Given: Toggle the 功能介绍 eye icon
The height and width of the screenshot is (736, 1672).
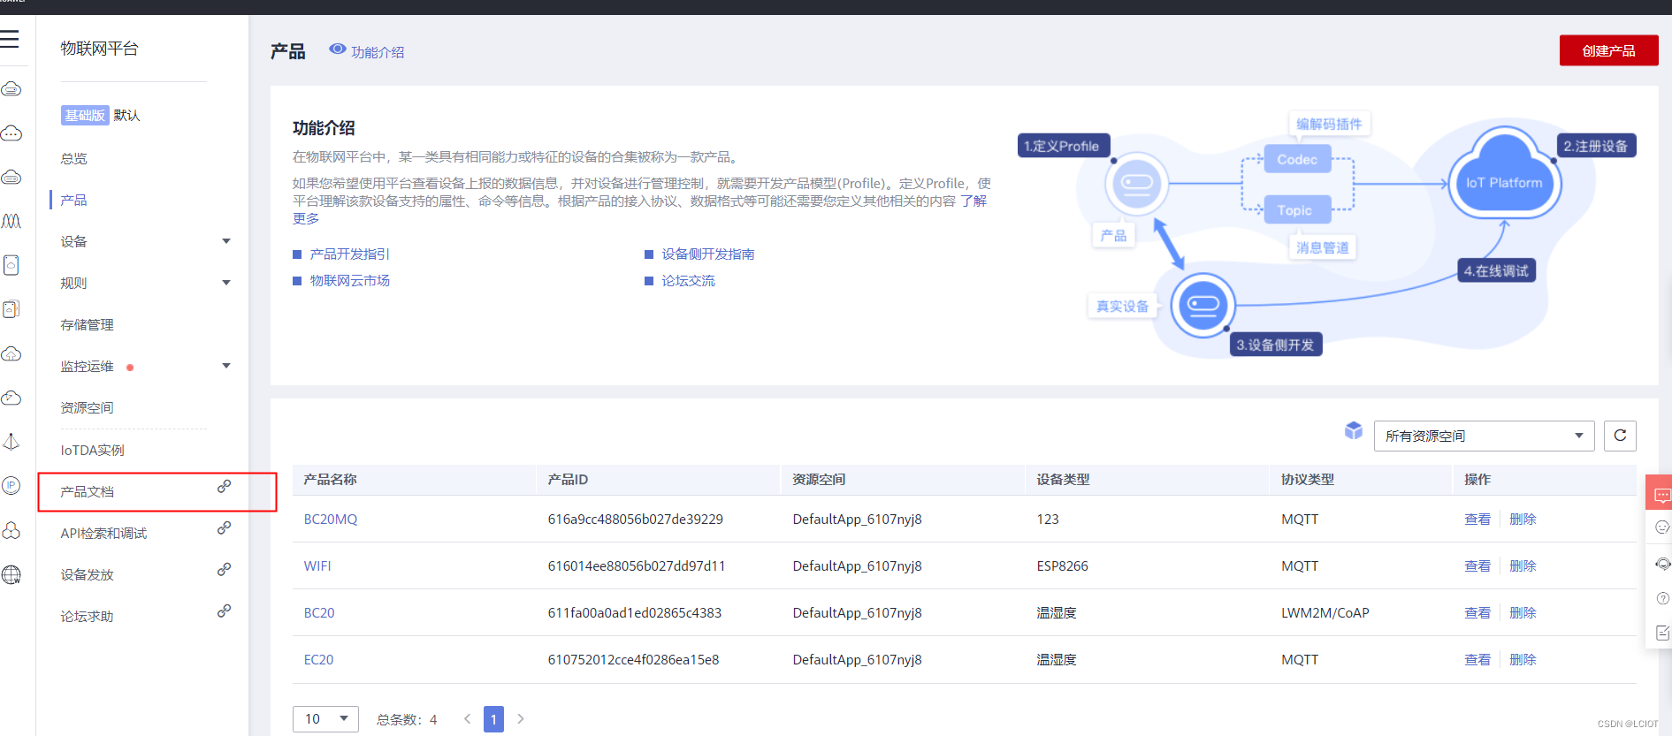Looking at the screenshot, I should [337, 49].
